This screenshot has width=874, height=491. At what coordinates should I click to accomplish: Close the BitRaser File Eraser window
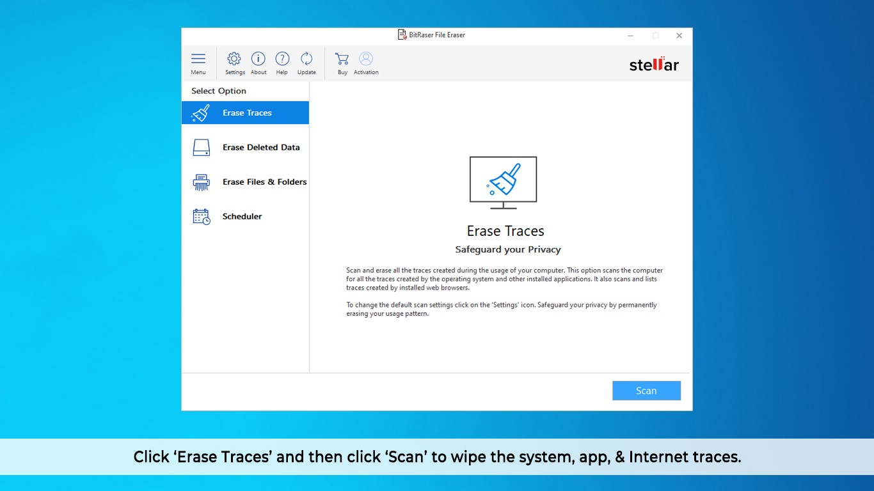[x=679, y=36]
